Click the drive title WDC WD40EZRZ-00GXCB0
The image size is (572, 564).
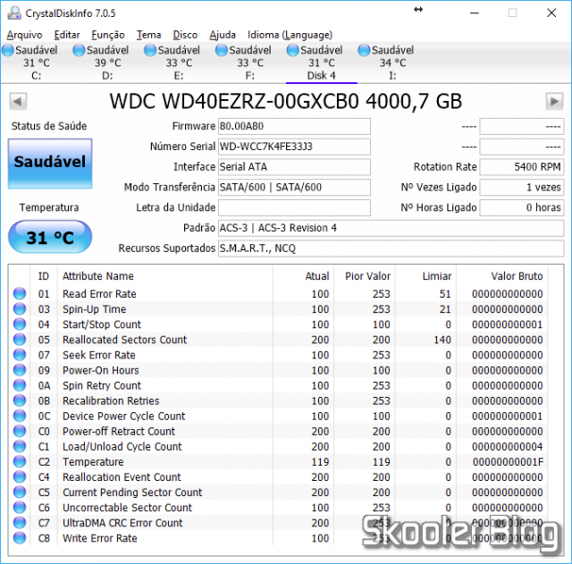click(x=234, y=101)
